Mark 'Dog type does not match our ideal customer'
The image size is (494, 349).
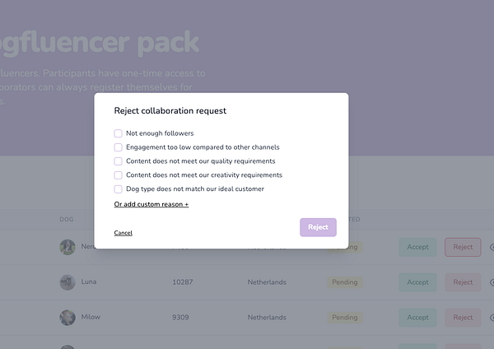pos(119,189)
